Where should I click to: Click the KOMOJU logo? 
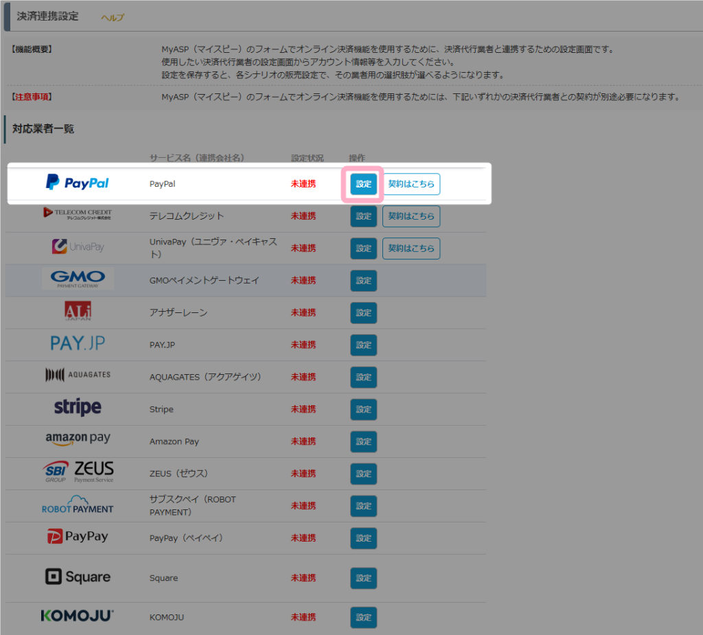click(x=78, y=616)
